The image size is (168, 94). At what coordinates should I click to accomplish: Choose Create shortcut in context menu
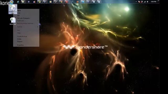(x=26, y=37)
